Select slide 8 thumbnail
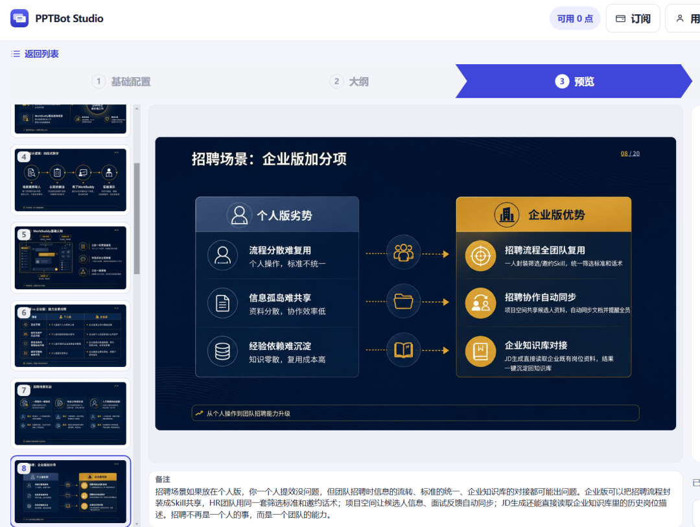 (71, 491)
